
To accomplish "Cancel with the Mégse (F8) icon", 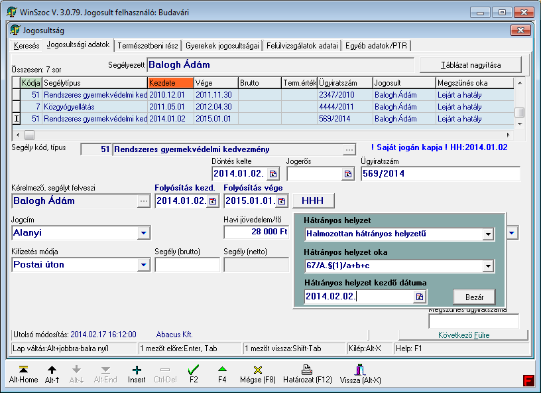I will point(258,370).
